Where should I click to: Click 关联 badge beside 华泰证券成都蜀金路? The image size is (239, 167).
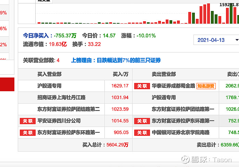pos(142,86)
